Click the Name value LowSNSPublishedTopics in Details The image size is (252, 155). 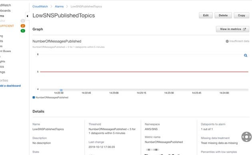48,129
